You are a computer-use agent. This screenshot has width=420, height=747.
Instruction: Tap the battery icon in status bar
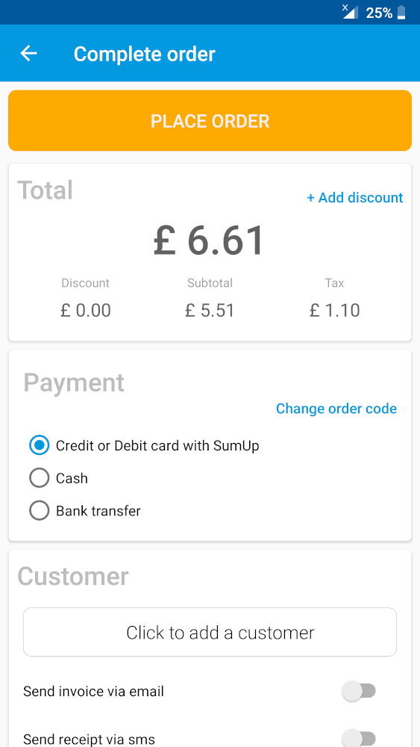click(x=401, y=13)
